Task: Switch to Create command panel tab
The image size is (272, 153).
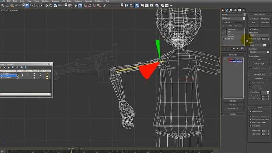Action: [223, 10]
